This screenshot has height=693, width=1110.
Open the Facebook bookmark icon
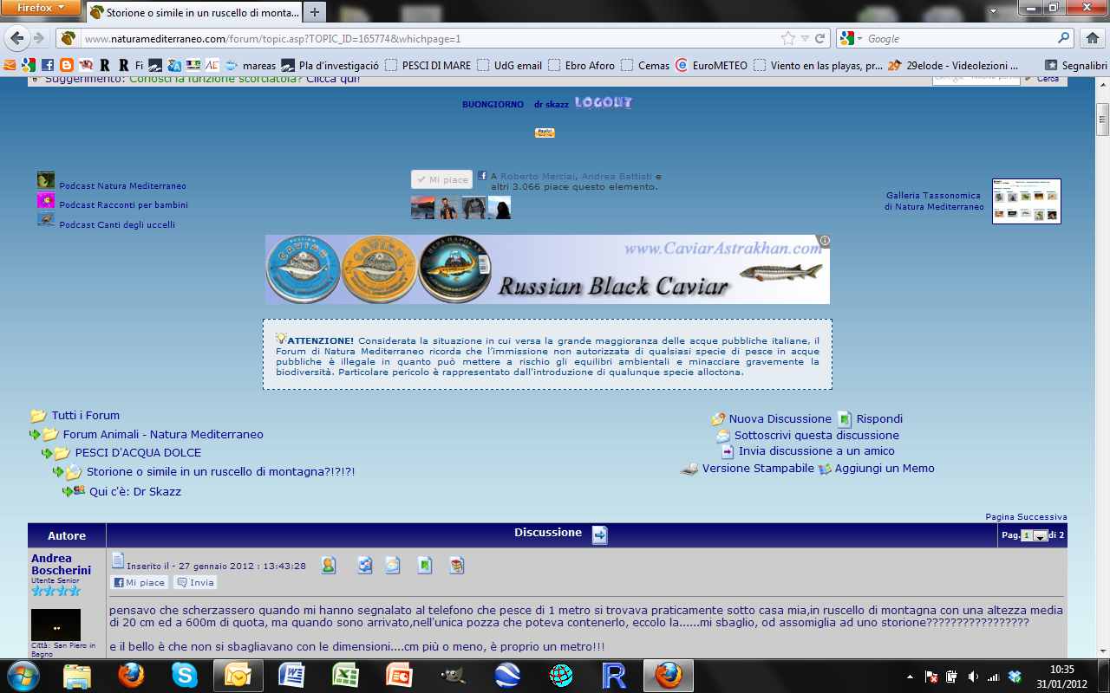click(47, 65)
